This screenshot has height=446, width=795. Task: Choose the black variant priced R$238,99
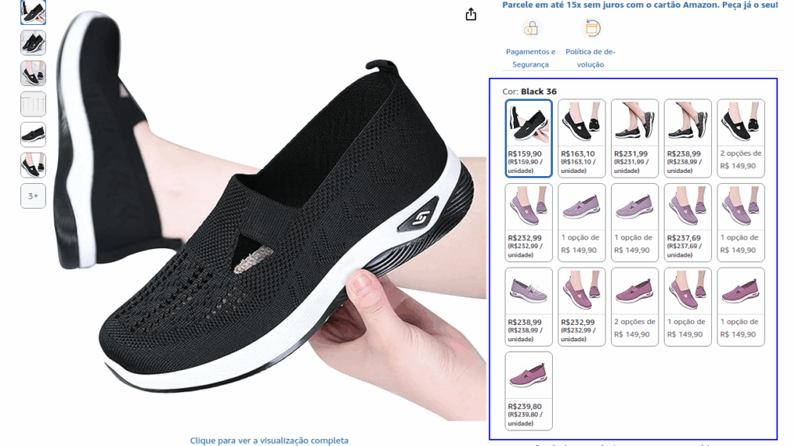(688, 138)
